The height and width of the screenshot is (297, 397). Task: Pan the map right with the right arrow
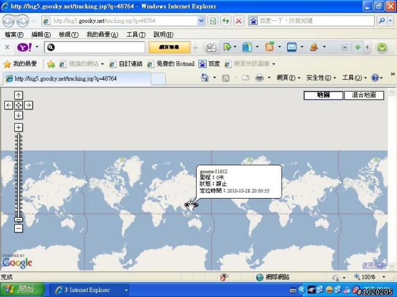[29, 105]
